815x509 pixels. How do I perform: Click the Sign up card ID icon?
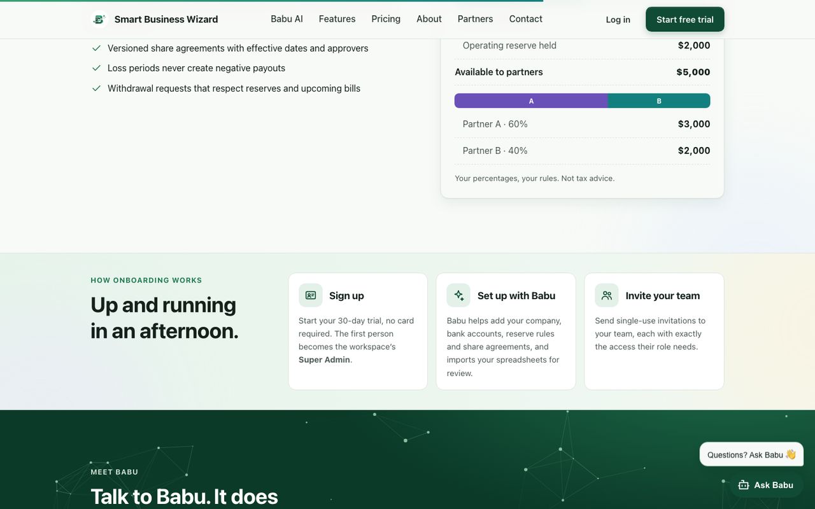click(x=311, y=295)
